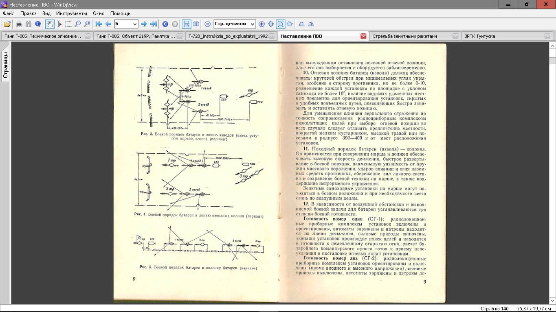Close the 'Танк Т-80Б. Техническое описание' tab
The height and width of the screenshot is (312, 556).
(x=87, y=36)
